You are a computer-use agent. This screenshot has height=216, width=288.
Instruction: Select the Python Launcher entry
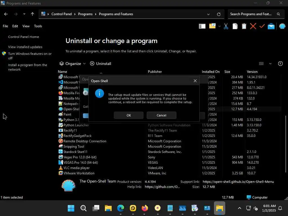point(169,125)
